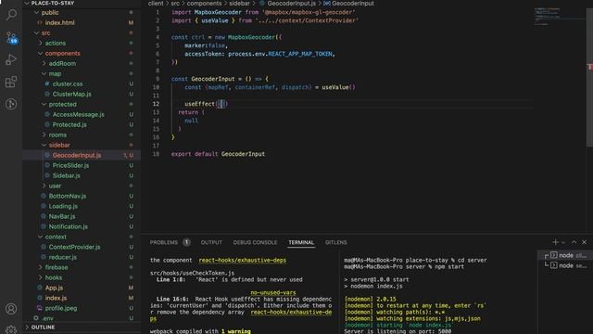Expand the addRoom folder
Viewport: 593px width, 334px height.
tap(62, 64)
